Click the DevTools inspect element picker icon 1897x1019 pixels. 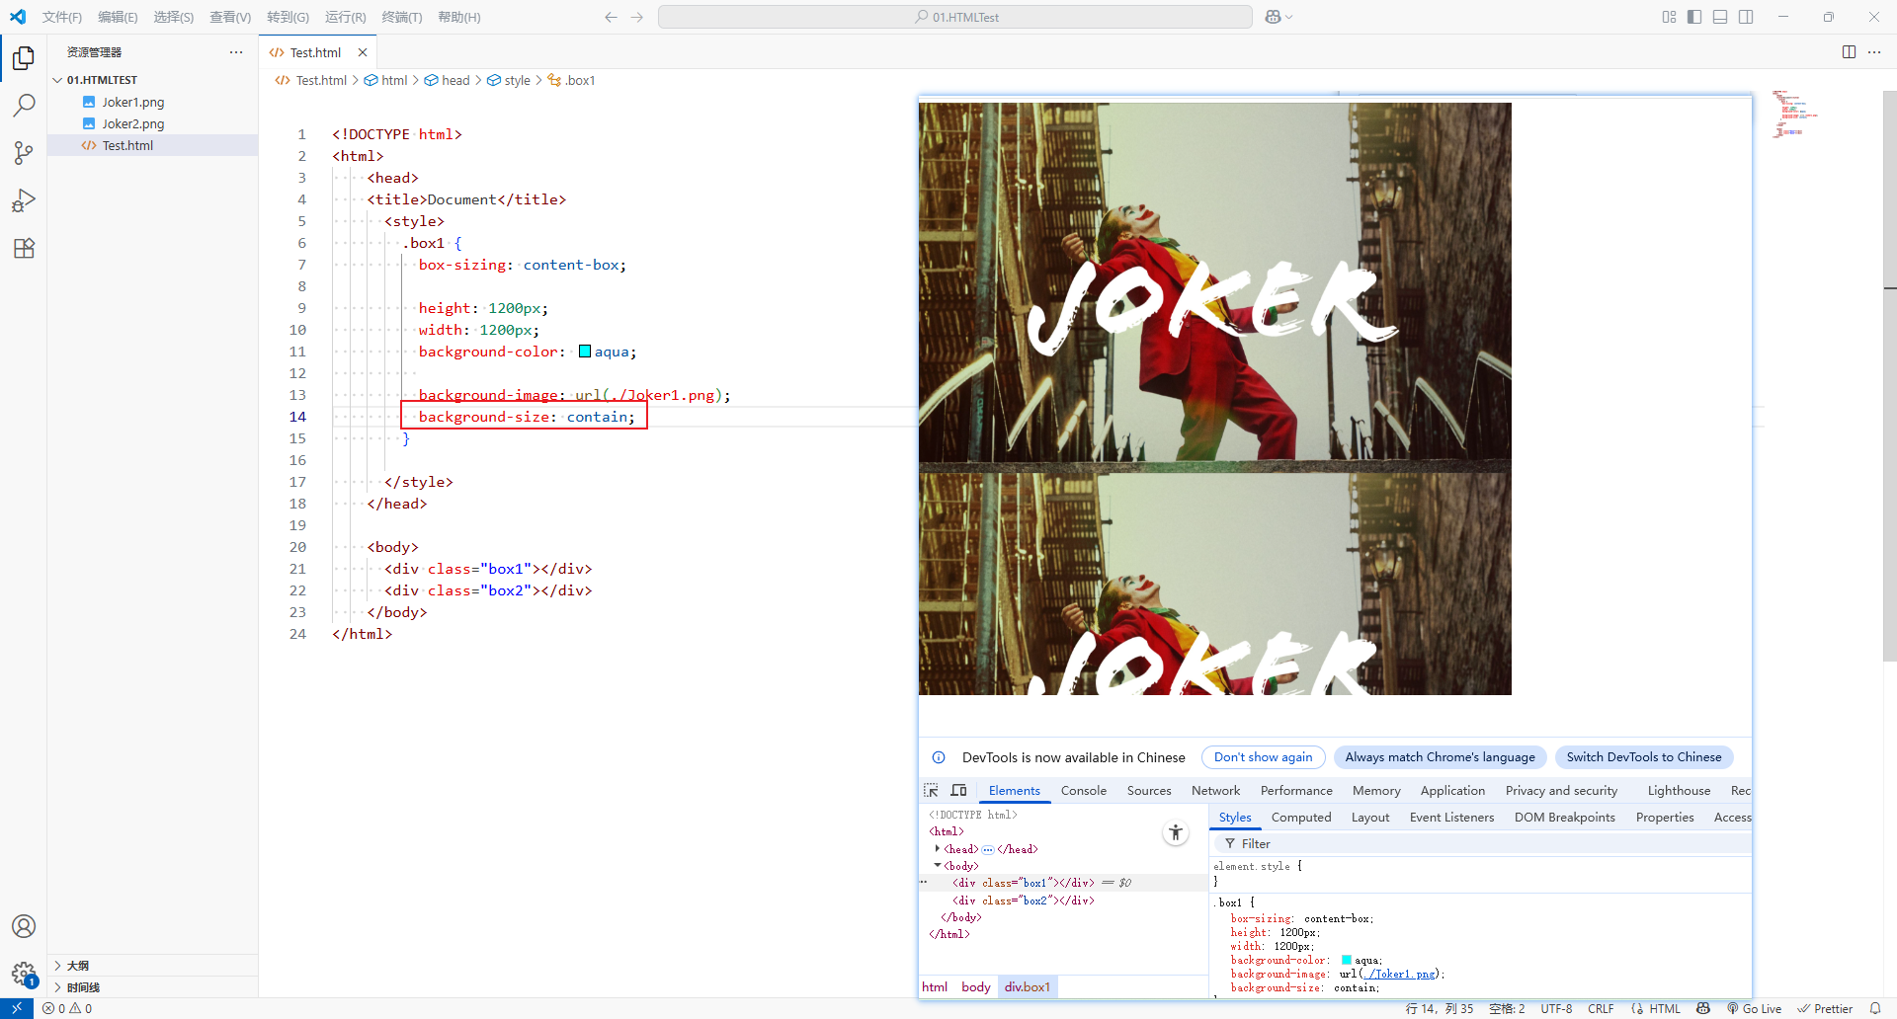point(931,790)
